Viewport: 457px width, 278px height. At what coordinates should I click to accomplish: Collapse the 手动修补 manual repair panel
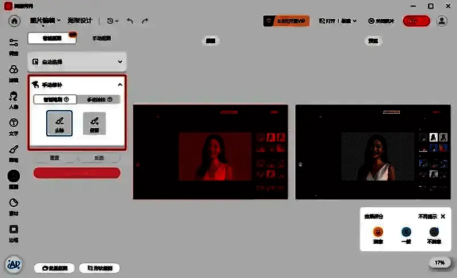(120, 84)
